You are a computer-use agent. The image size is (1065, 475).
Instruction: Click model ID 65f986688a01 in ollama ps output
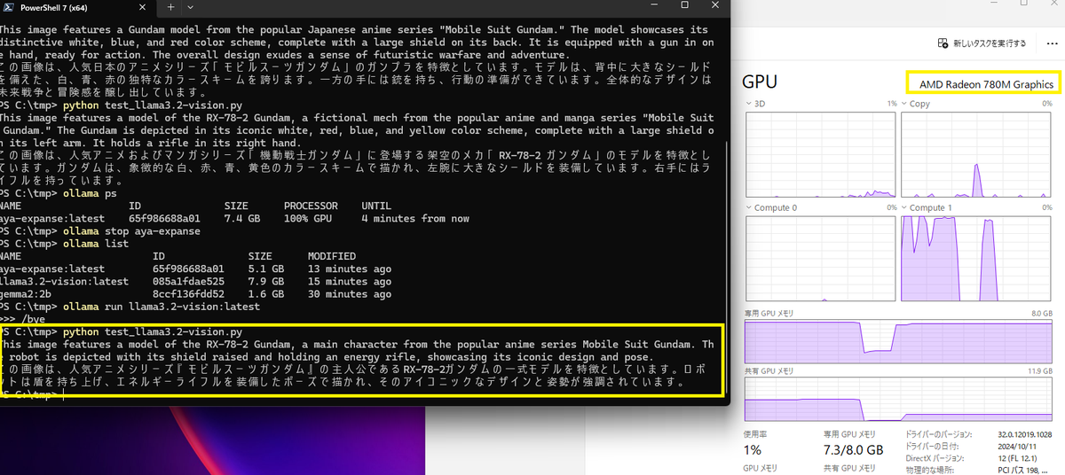coord(164,218)
